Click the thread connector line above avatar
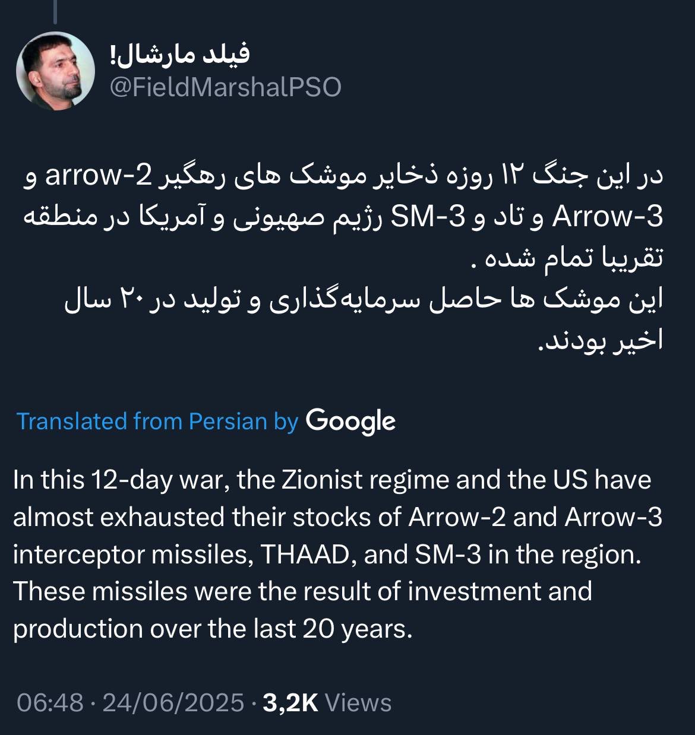The image size is (695, 735). [x=55, y=8]
